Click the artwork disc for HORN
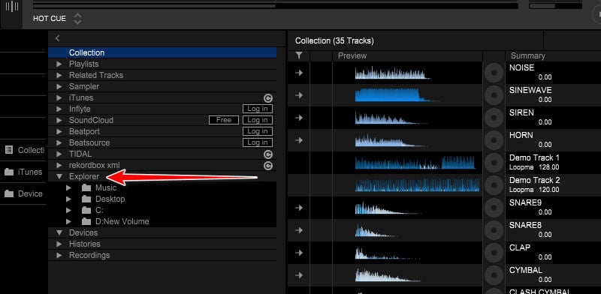 click(x=494, y=140)
